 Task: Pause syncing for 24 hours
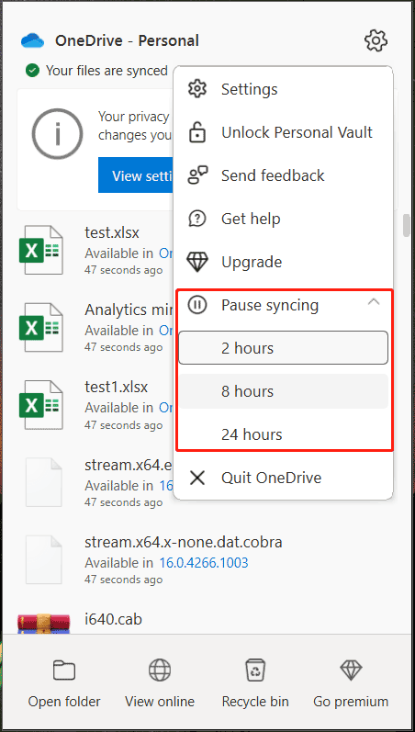pos(284,434)
